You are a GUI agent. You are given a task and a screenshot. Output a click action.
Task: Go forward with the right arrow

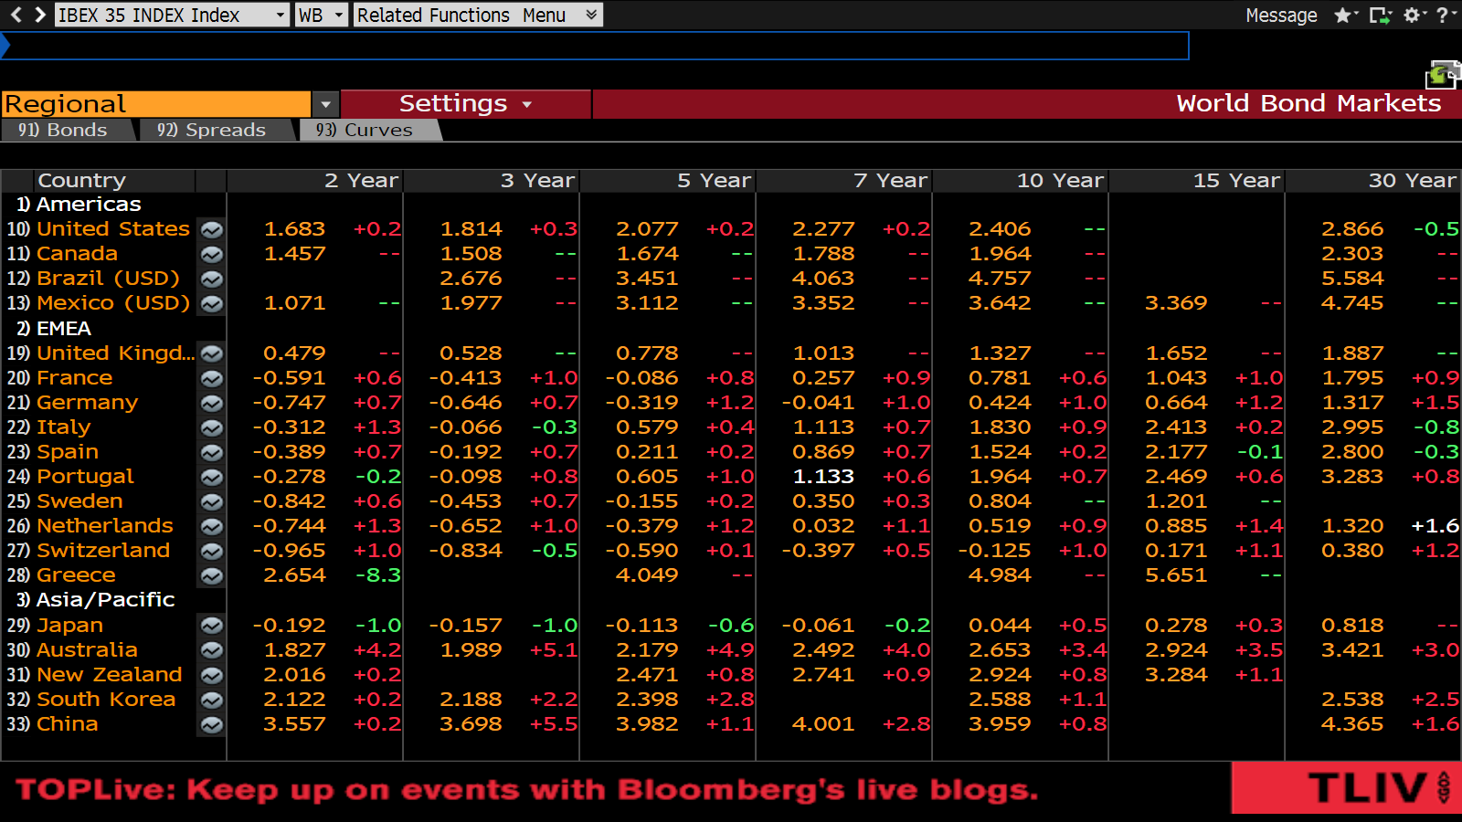(39, 15)
